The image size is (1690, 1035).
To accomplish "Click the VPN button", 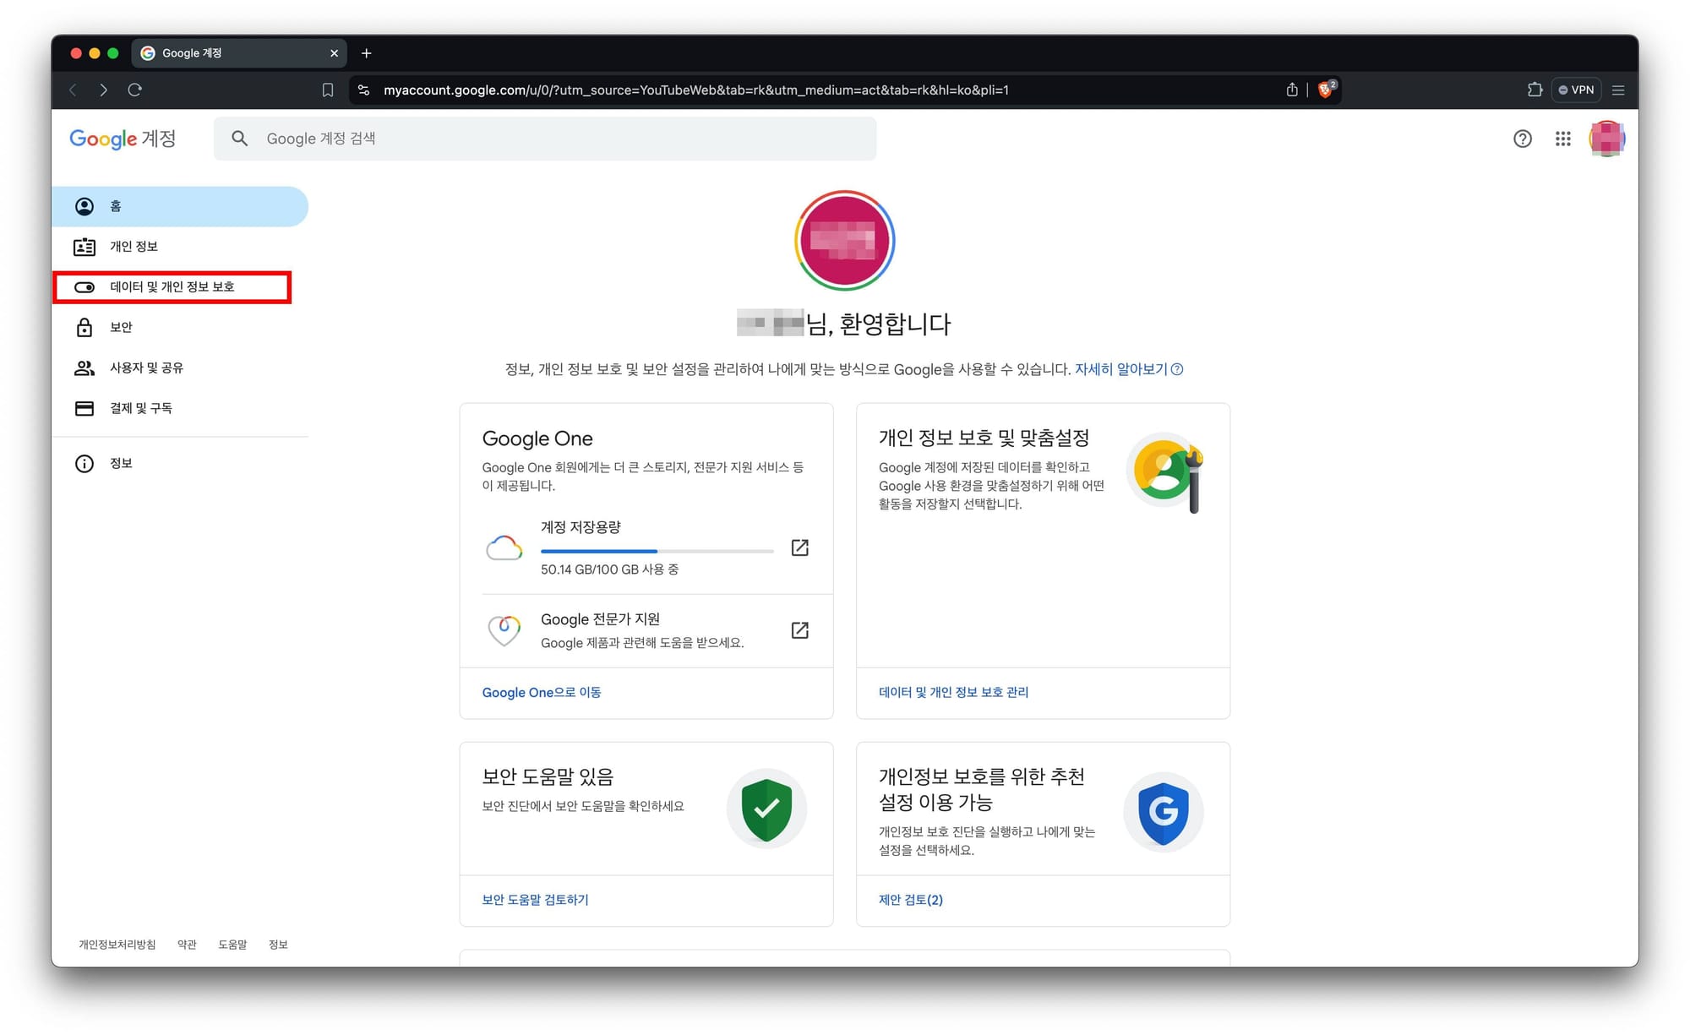I will (x=1576, y=90).
